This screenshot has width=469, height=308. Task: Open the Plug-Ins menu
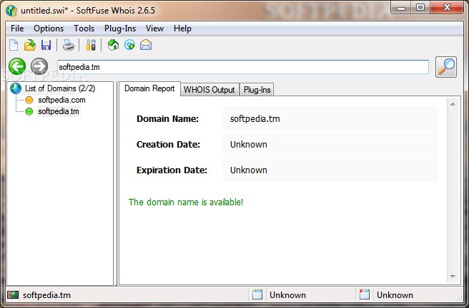(x=120, y=29)
